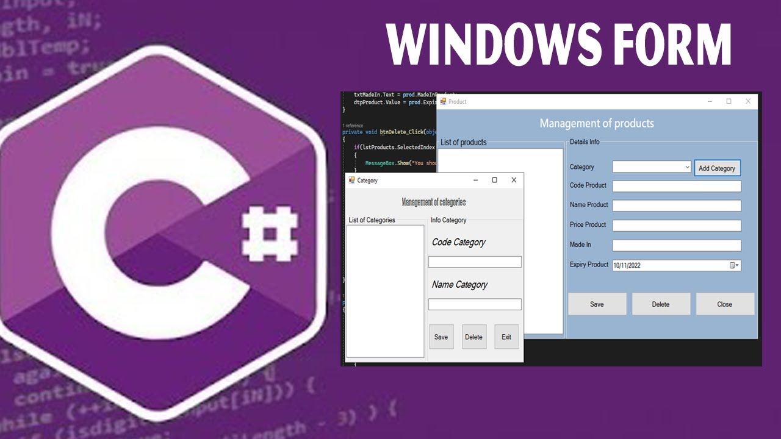This screenshot has width=781, height=439.
Task: Maximize the Category window
Action: click(494, 180)
